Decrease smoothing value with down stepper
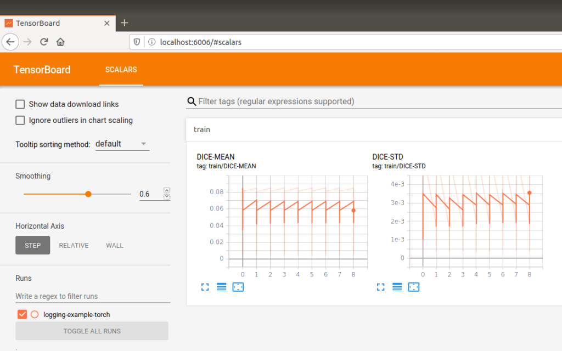 (167, 197)
